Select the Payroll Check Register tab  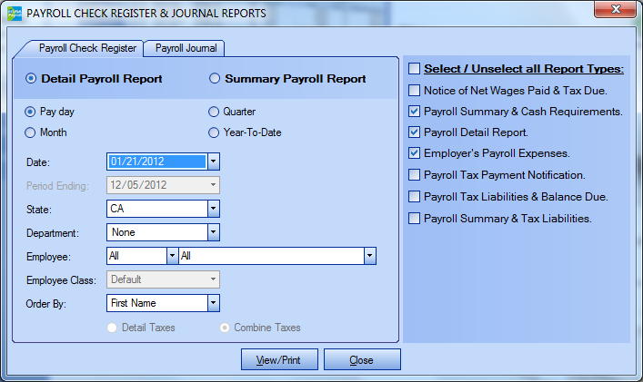coord(87,48)
